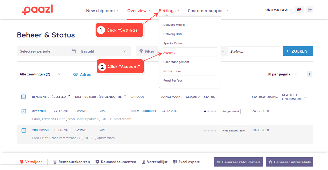Go to page 1 in pagination
The height and width of the screenshot is (170, 328).
[x=309, y=74]
